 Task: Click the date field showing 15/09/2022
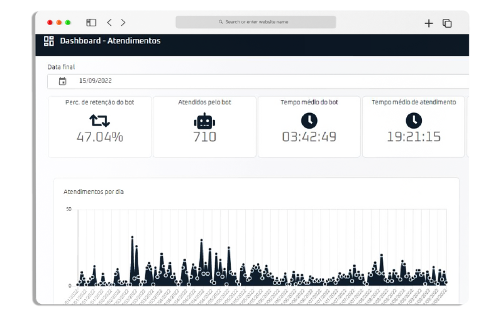pyautogui.click(x=258, y=82)
